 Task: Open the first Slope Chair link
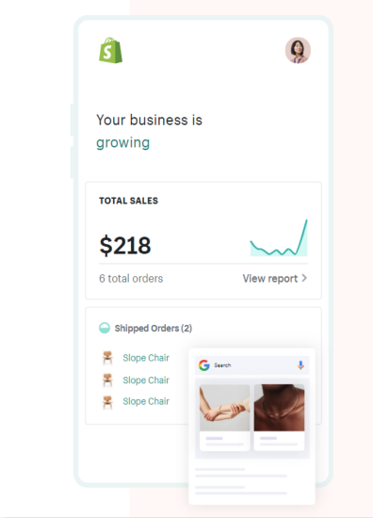coord(146,358)
